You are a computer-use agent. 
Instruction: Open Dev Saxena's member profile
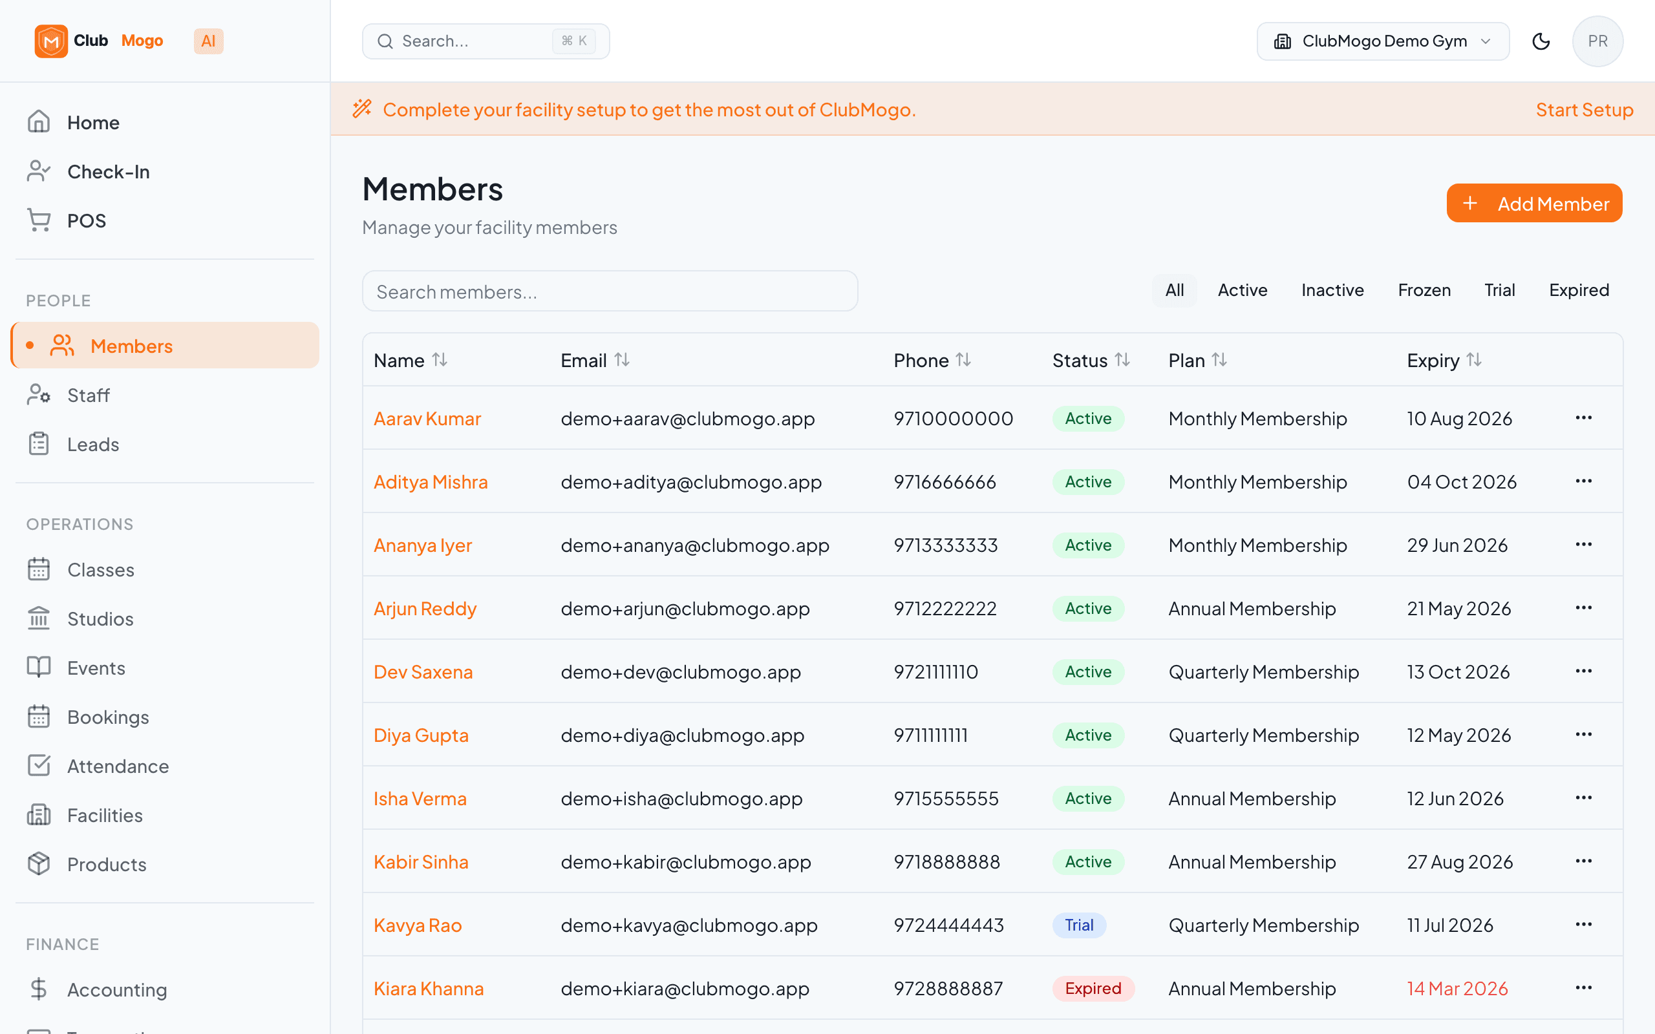423,671
